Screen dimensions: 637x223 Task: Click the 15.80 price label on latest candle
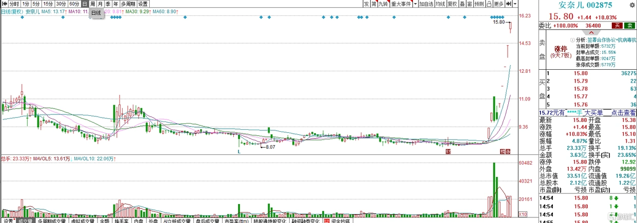pos(499,23)
